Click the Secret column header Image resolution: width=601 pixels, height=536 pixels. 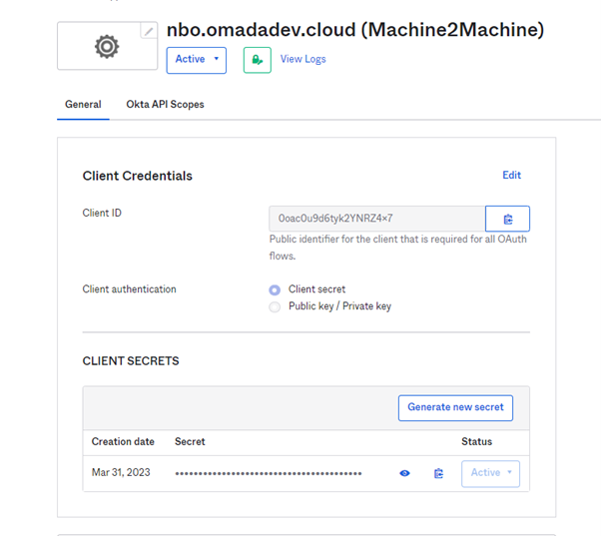coord(190,442)
